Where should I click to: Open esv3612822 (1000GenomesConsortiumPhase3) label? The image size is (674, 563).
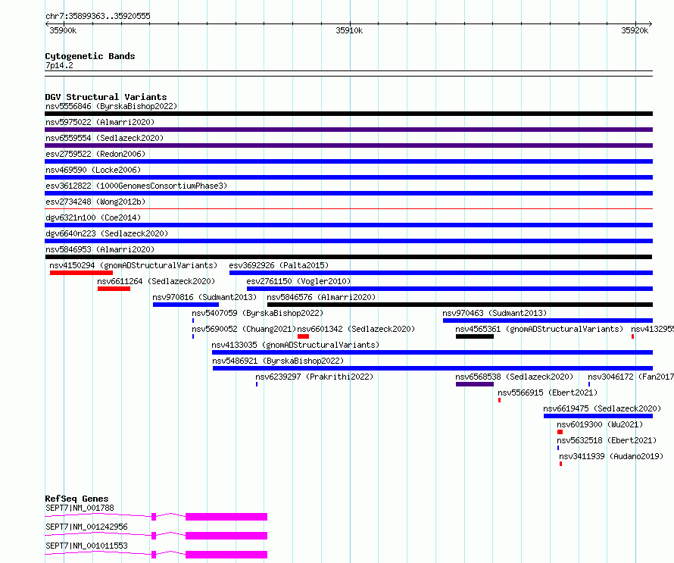(136, 186)
